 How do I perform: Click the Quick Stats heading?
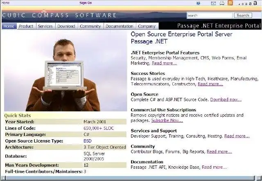coord(17,115)
